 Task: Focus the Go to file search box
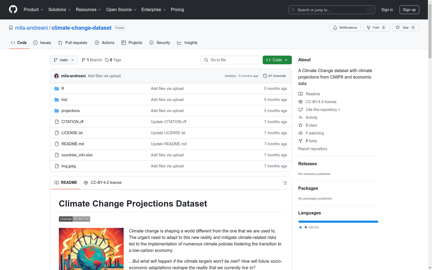tap(230, 60)
